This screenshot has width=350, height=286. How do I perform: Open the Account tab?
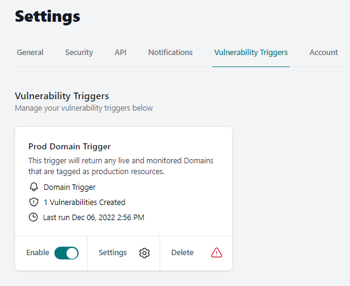323,52
